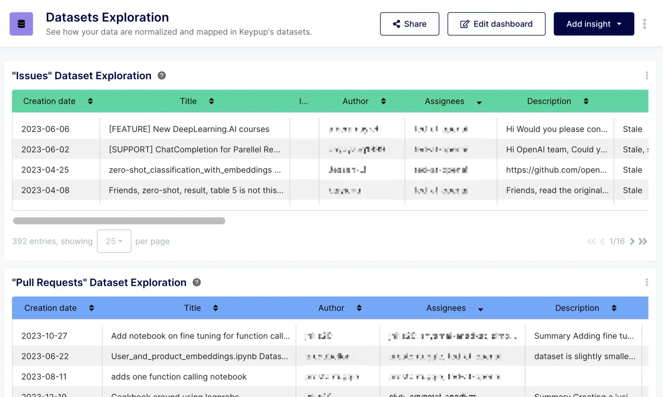665x397 pixels.
Task: Open the 25 per page dropdown
Action: [x=114, y=241]
